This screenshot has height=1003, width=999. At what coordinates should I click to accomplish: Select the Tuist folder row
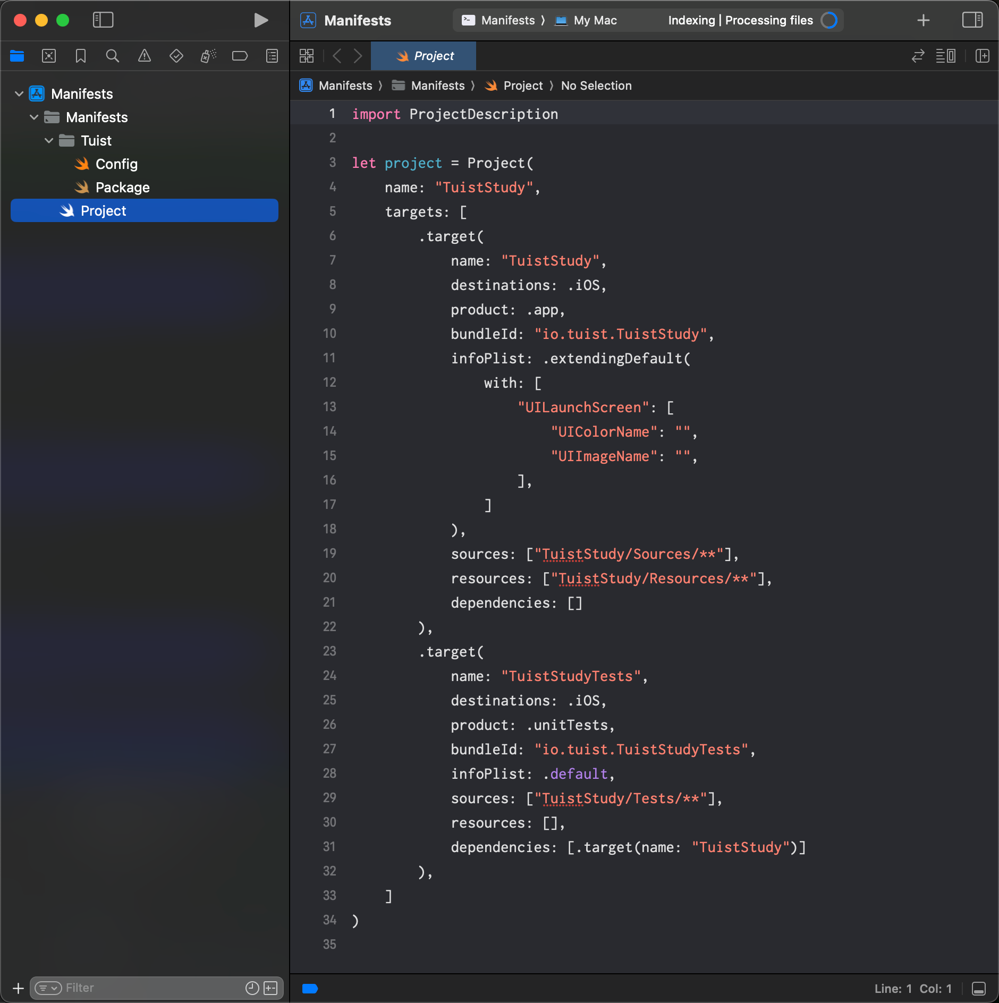point(145,141)
